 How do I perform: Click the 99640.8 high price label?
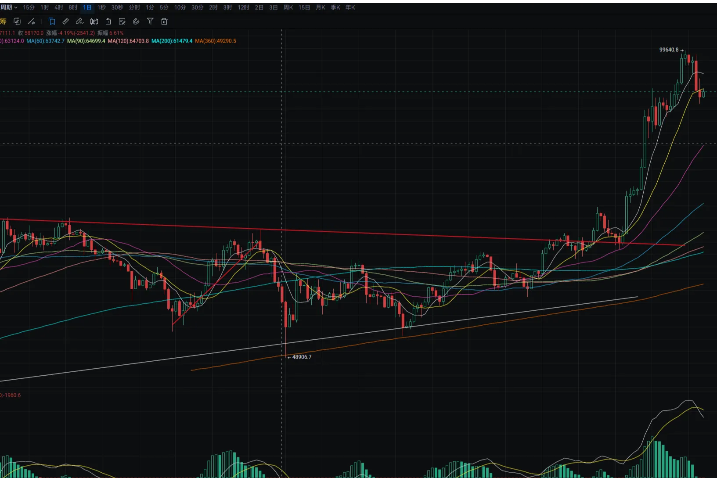point(669,50)
